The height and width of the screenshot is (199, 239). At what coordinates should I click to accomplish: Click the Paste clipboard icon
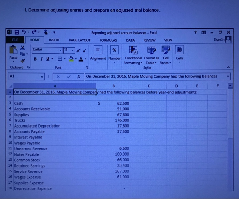tap(13, 50)
